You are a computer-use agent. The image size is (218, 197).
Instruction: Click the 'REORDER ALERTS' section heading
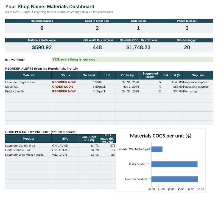41,68
